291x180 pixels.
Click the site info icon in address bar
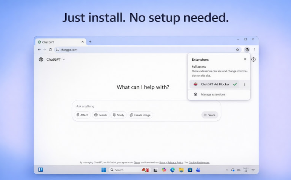(57, 50)
